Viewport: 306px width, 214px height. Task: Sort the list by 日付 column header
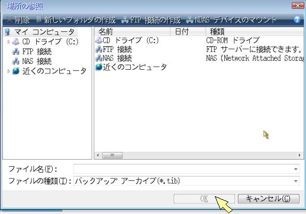pos(188,31)
